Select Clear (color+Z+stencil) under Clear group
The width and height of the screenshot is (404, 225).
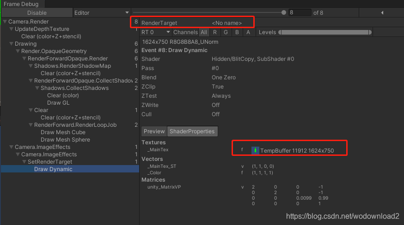tap(71, 118)
